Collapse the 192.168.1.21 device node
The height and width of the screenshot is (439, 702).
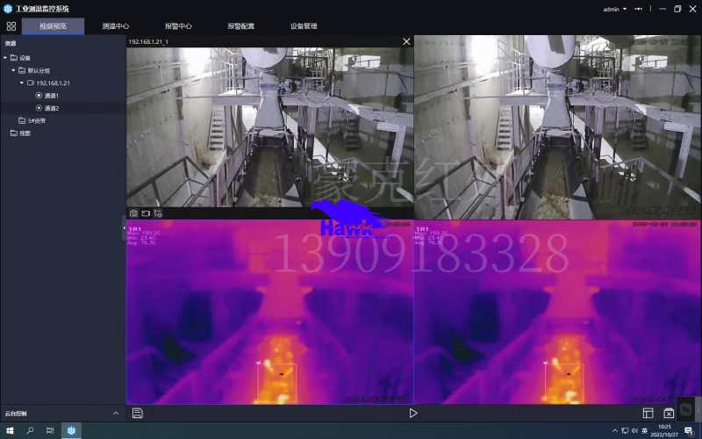[22, 83]
